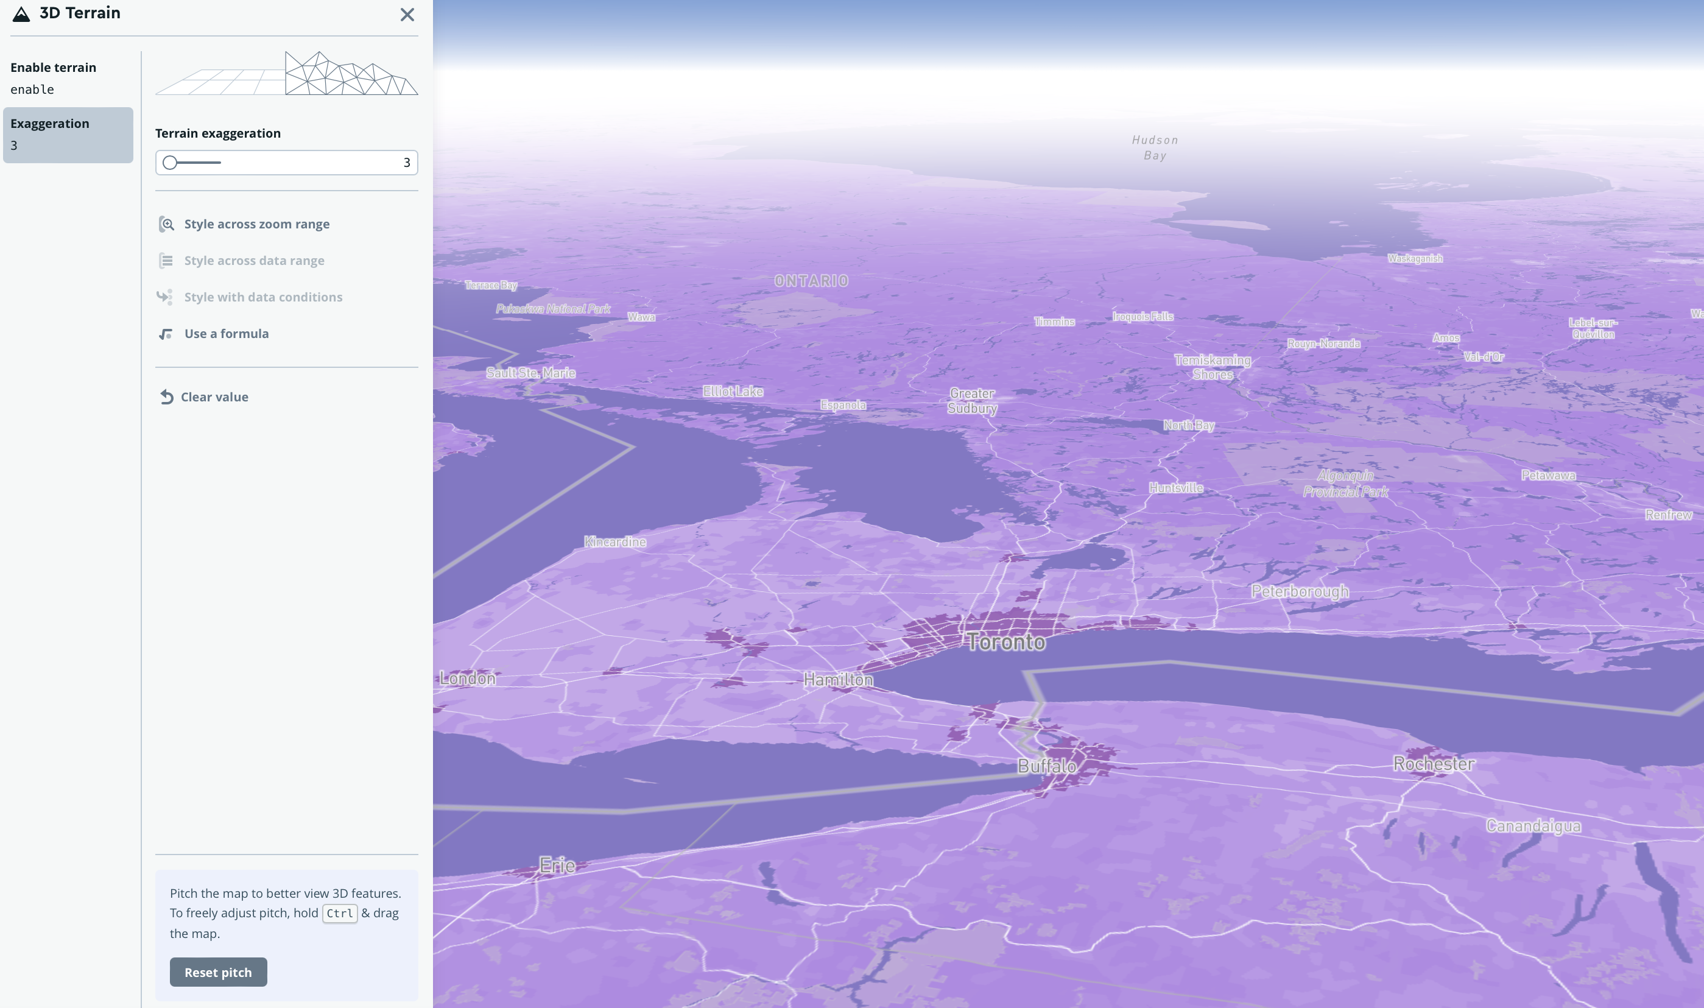Click the 3D Terrain mountain icon
This screenshot has width=1704, height=1008.
(21, 14)
